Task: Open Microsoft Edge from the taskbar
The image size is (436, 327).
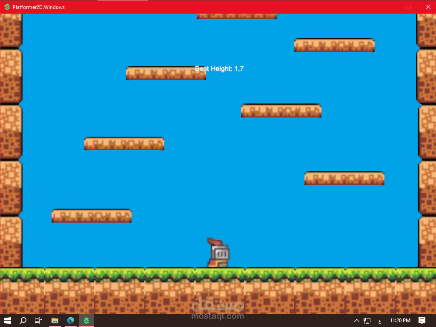Action: (71, 321)
